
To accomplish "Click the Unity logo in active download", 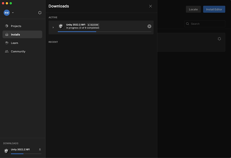I will 61,26.
